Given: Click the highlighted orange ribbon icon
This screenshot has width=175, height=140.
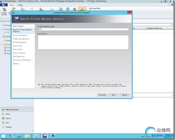Looking at the screenshot, I should 82,9.
